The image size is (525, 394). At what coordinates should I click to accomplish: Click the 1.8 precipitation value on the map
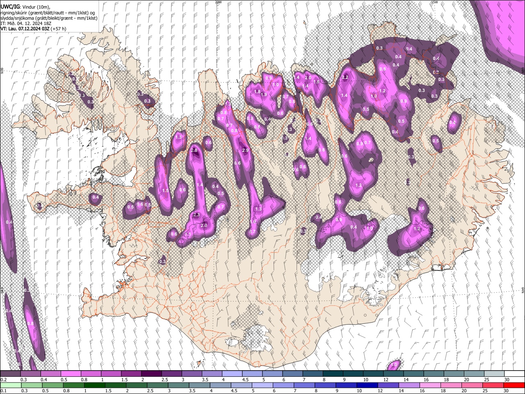[x=258, y=92]
